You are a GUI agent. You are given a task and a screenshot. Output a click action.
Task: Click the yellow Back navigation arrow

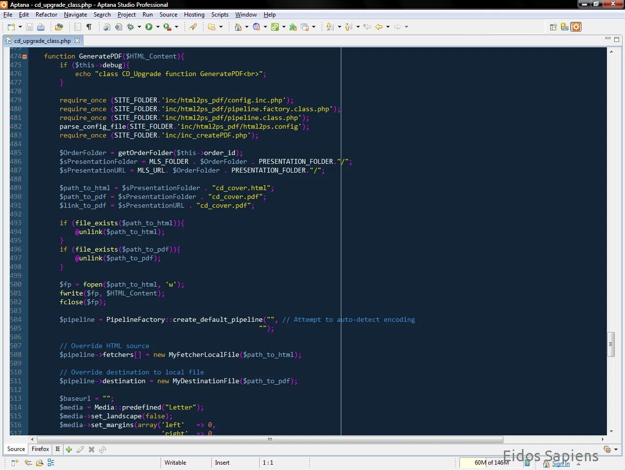coord(379,27)
